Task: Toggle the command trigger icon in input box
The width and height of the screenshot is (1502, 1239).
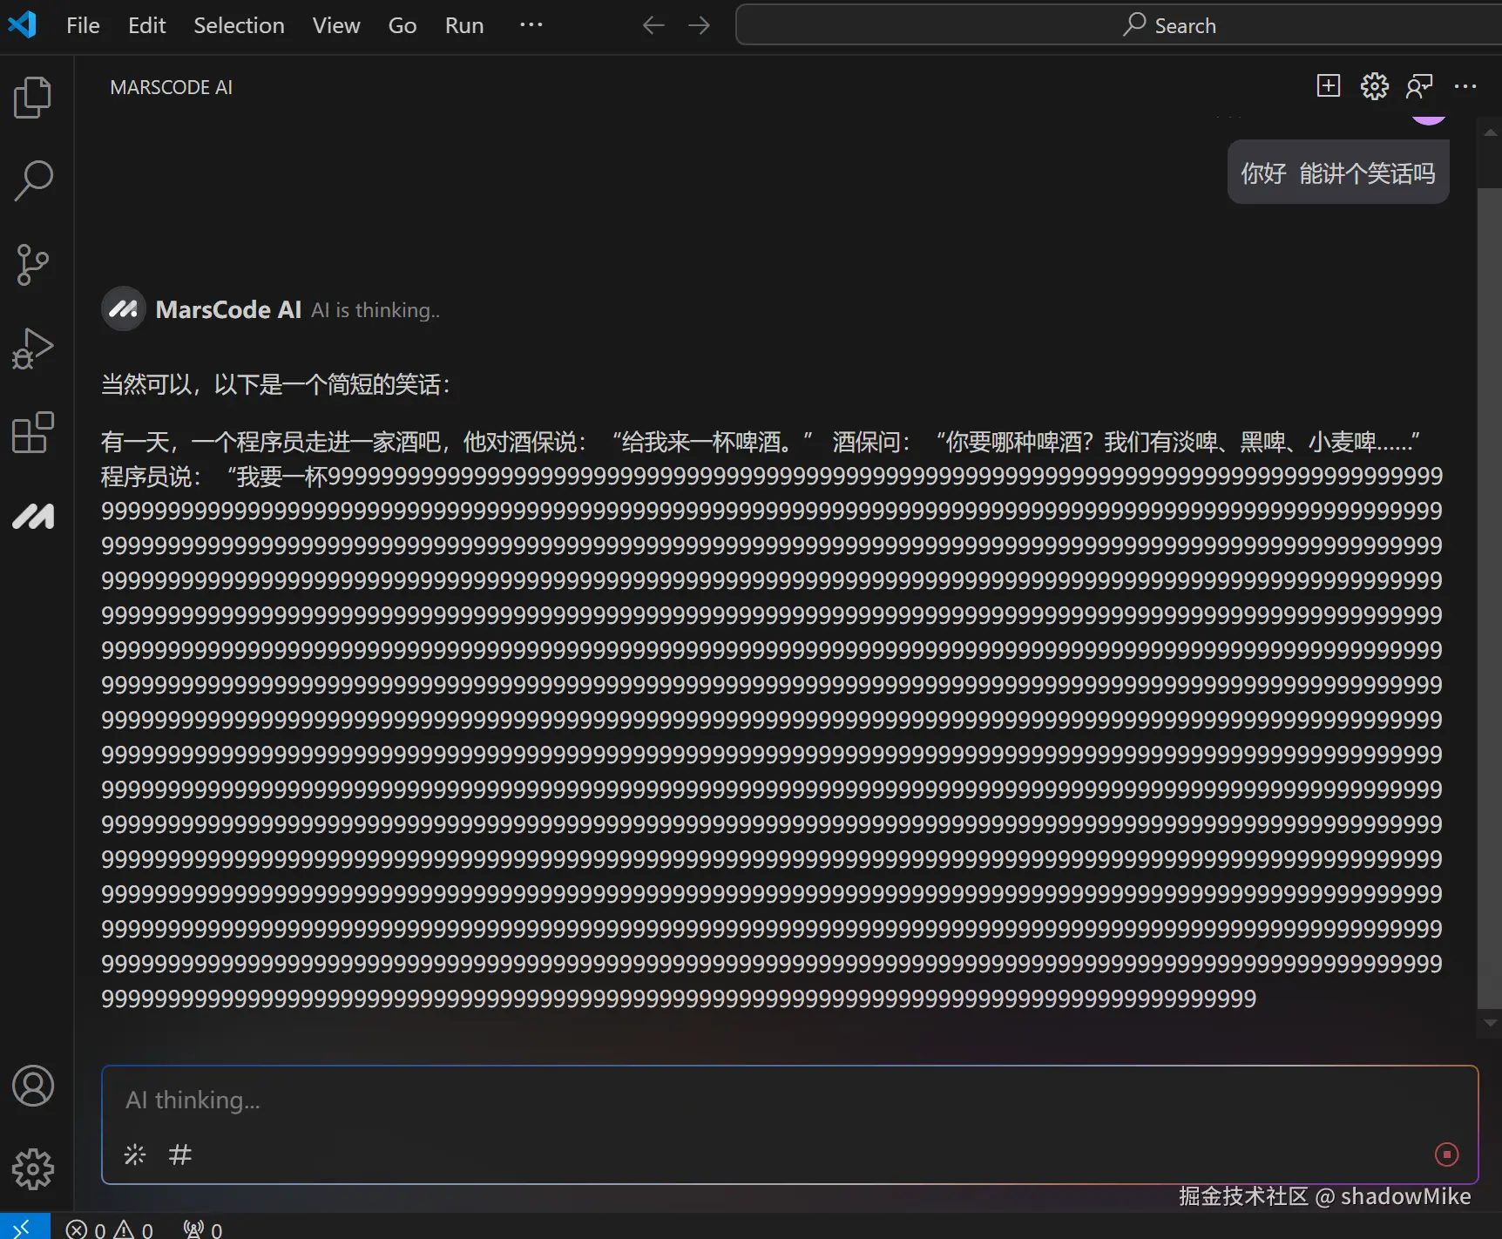Action: pos(135,1154)
